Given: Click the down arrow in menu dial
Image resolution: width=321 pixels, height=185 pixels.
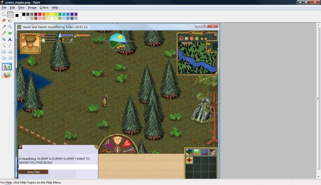Looking at the screenshot, I should coord(117,150).
